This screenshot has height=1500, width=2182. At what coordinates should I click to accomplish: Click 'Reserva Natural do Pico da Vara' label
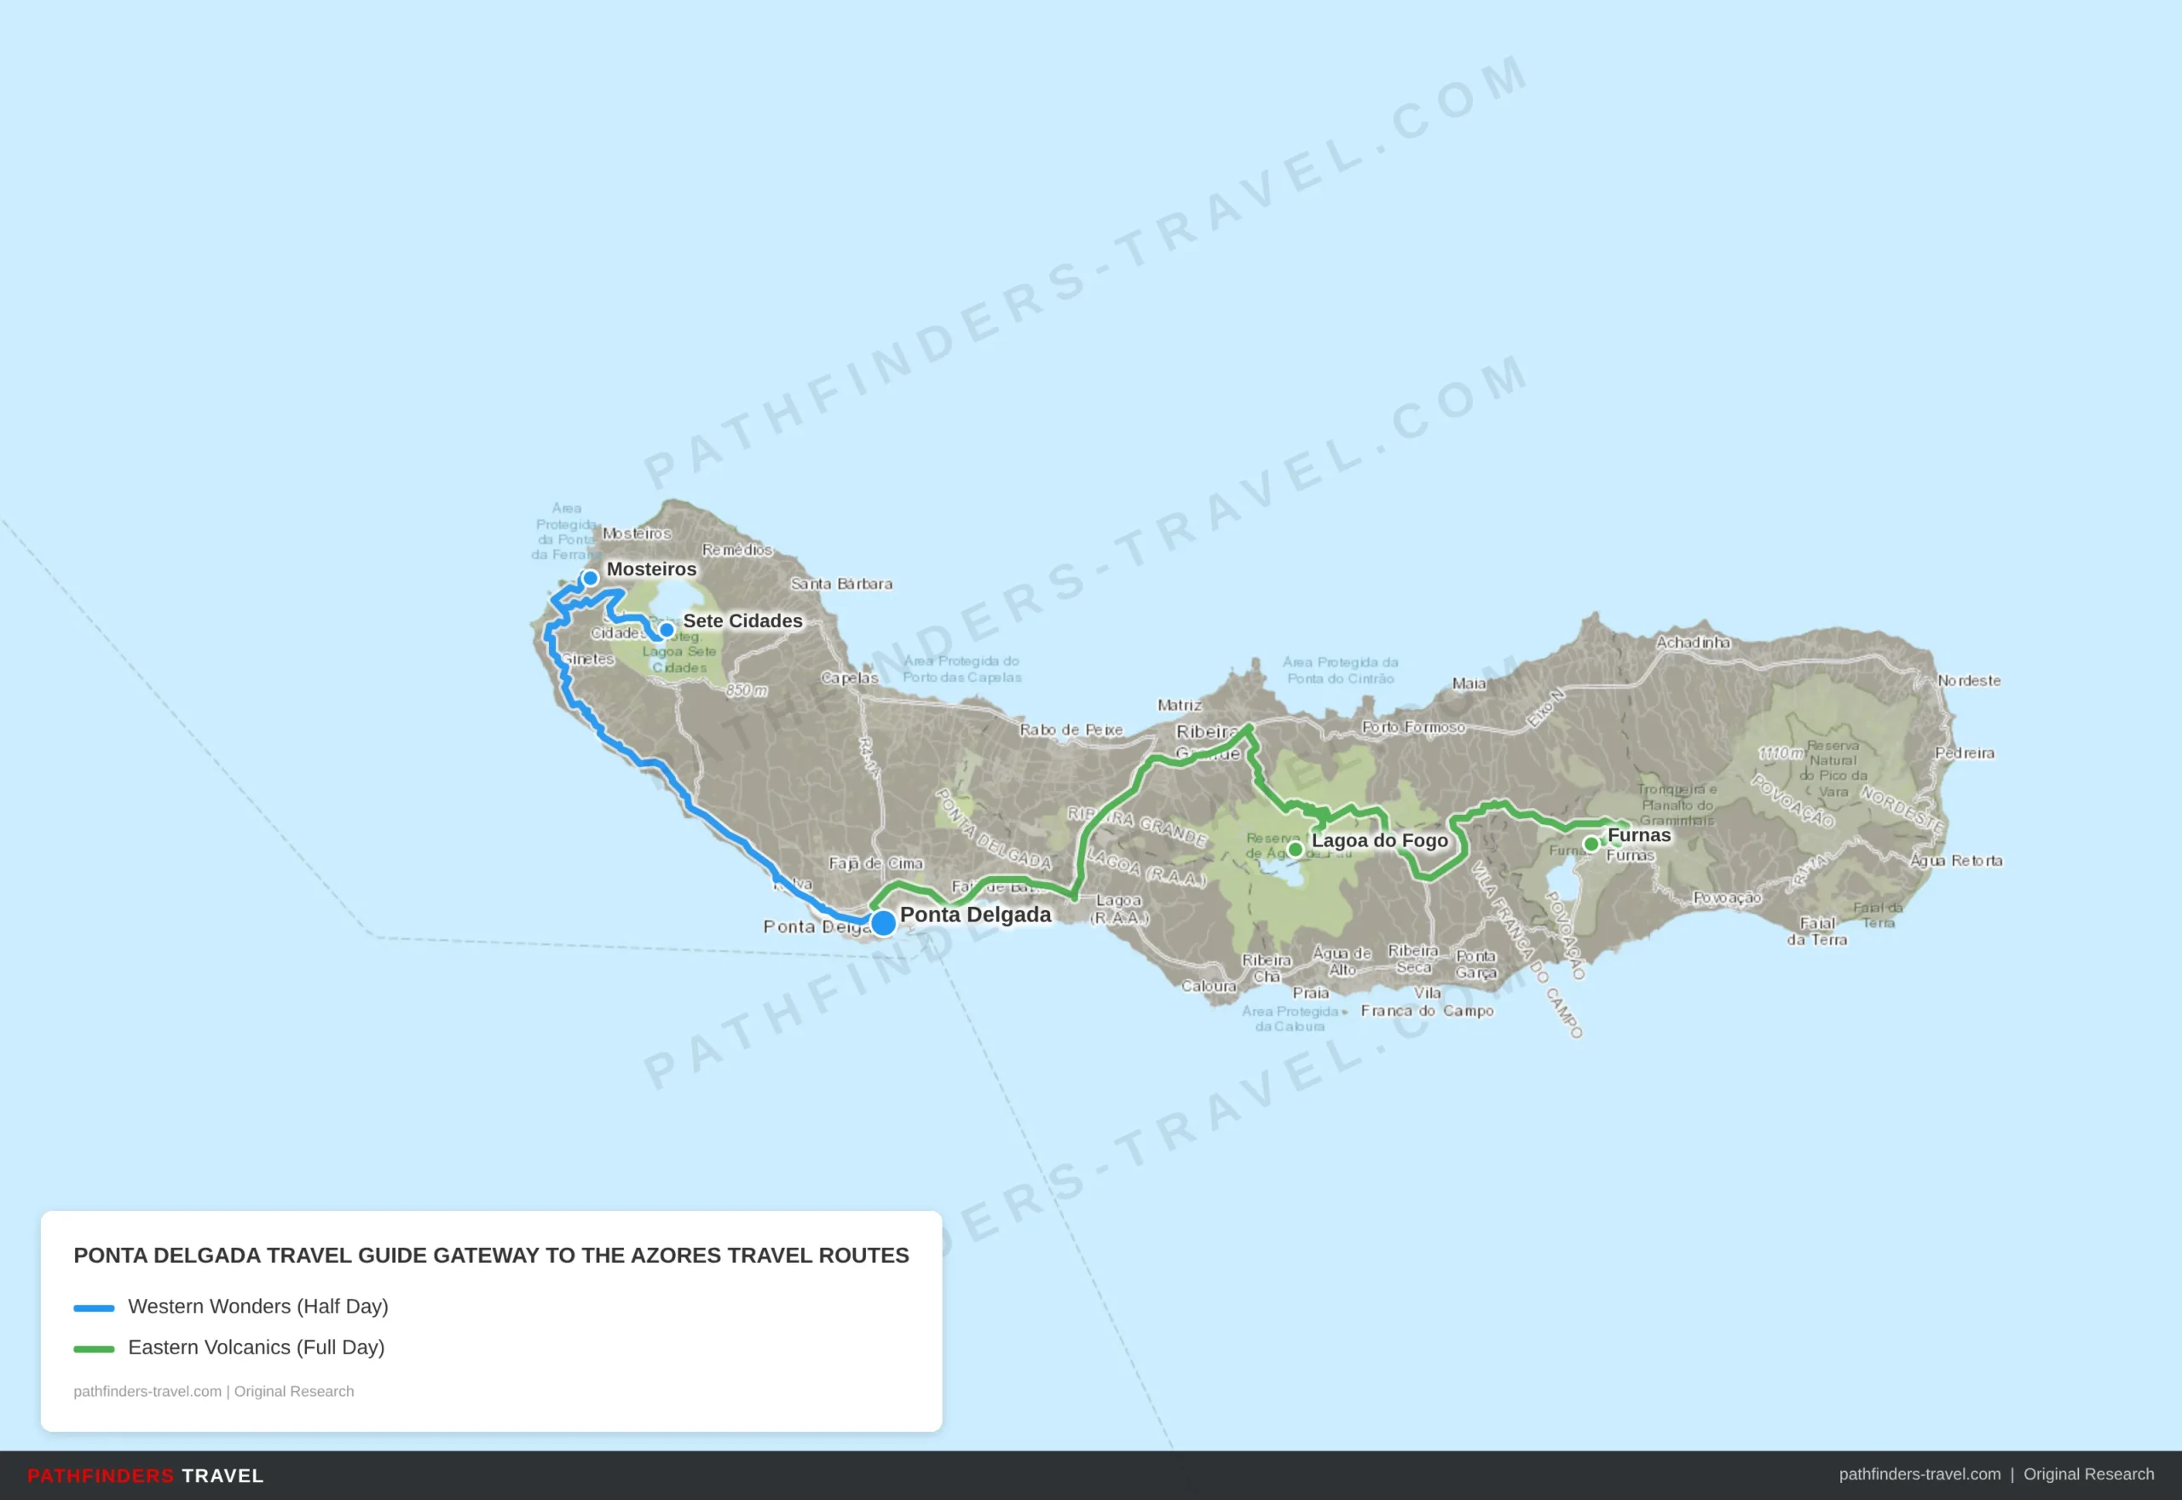(1833, 768)
